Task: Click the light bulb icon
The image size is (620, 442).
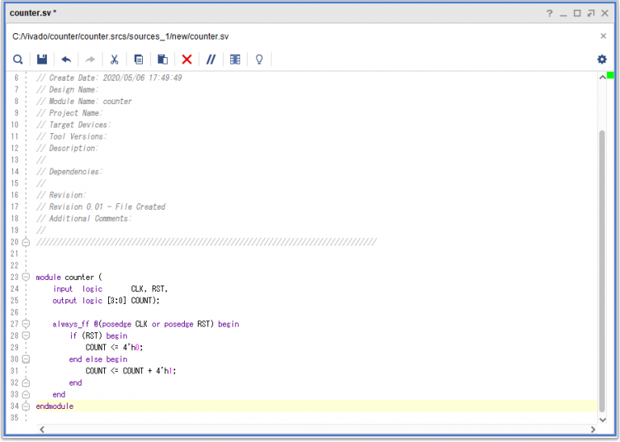Action: pyautogui.click(x=259, y=60)
